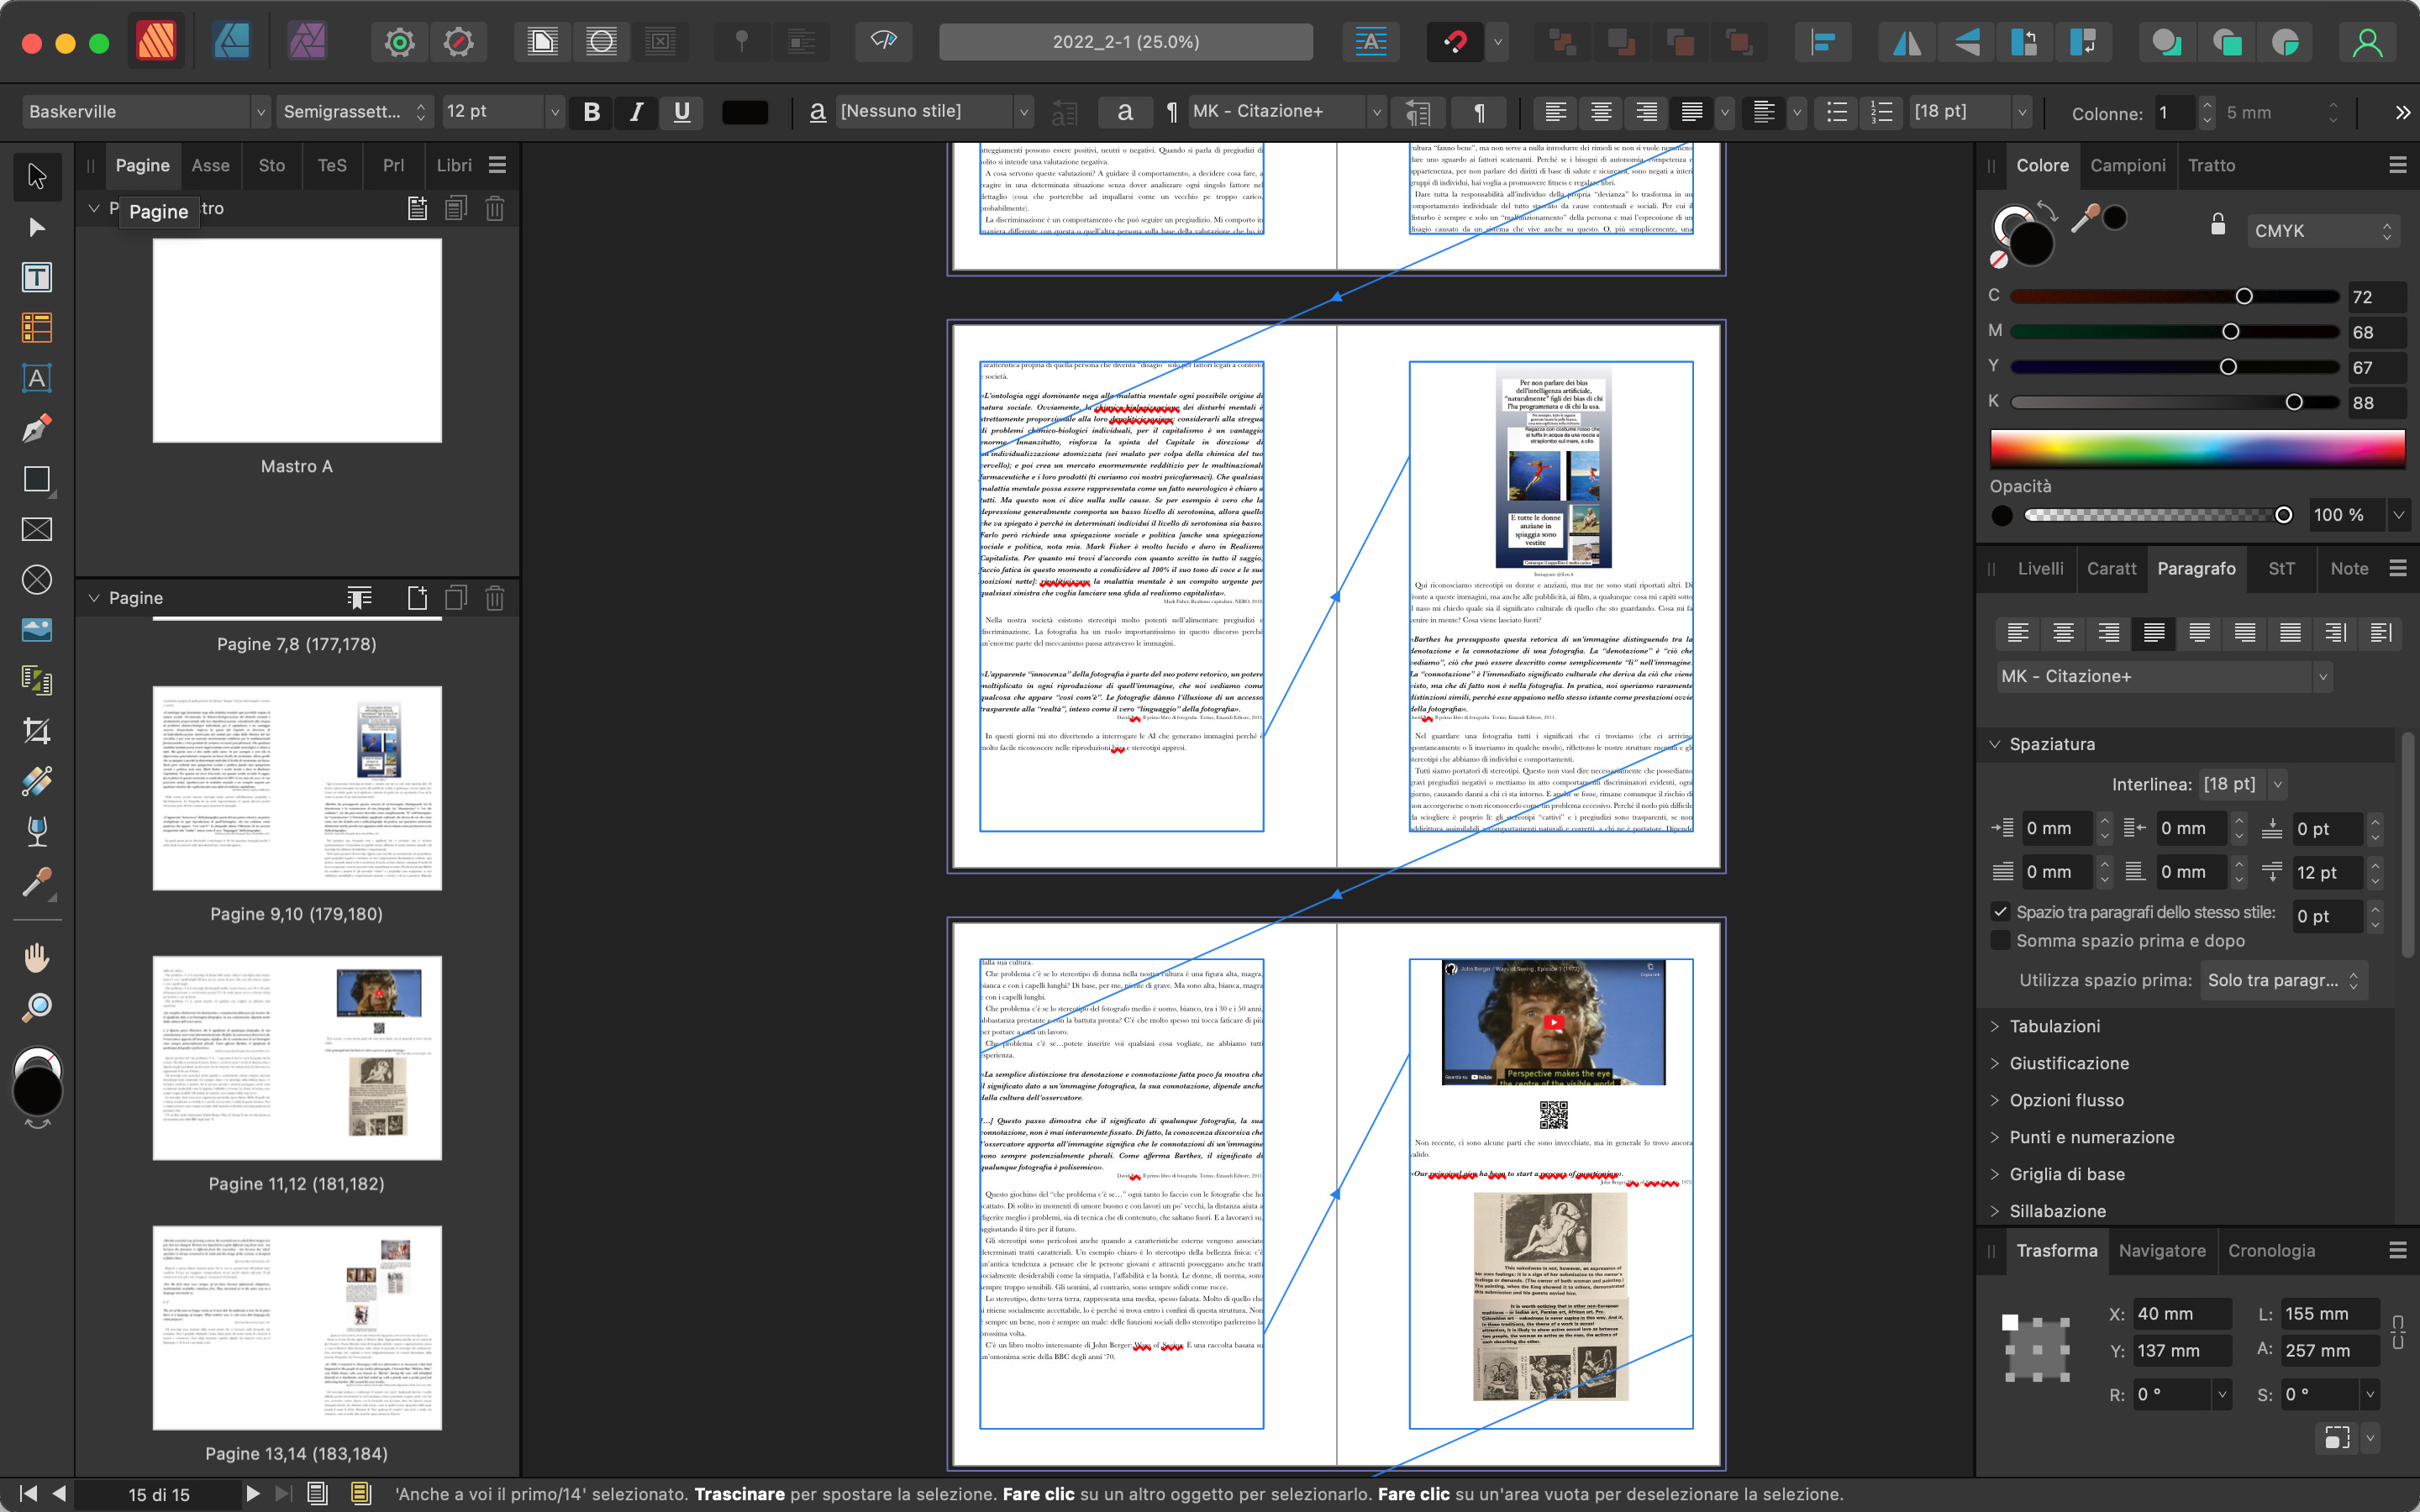Select the Picture Frame Rectangle tool
This screenshot has width=2420, height=1512.
[x=37, y=529]
